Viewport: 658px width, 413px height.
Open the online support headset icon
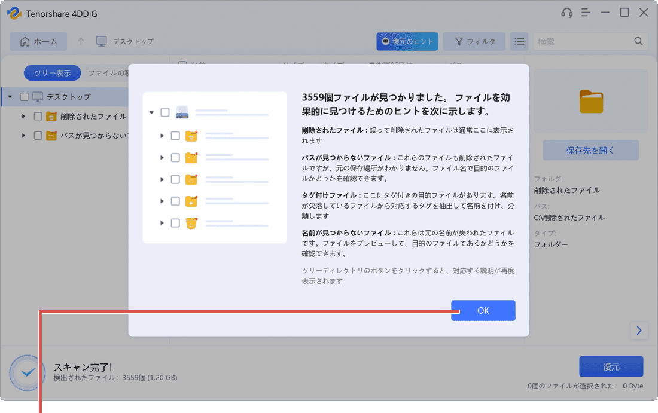567,12
